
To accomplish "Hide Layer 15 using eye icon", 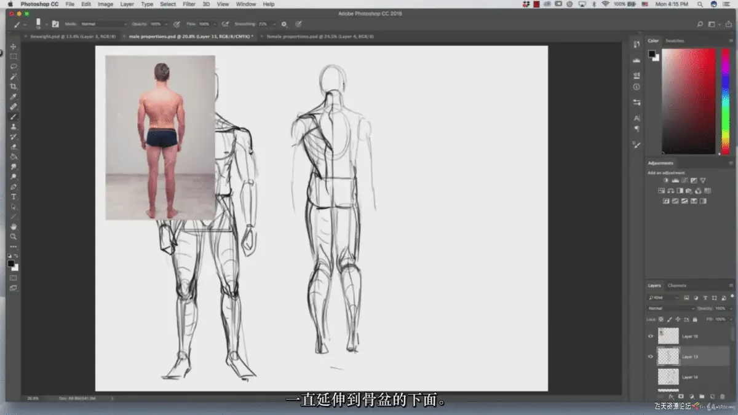I will pos(651,336).
